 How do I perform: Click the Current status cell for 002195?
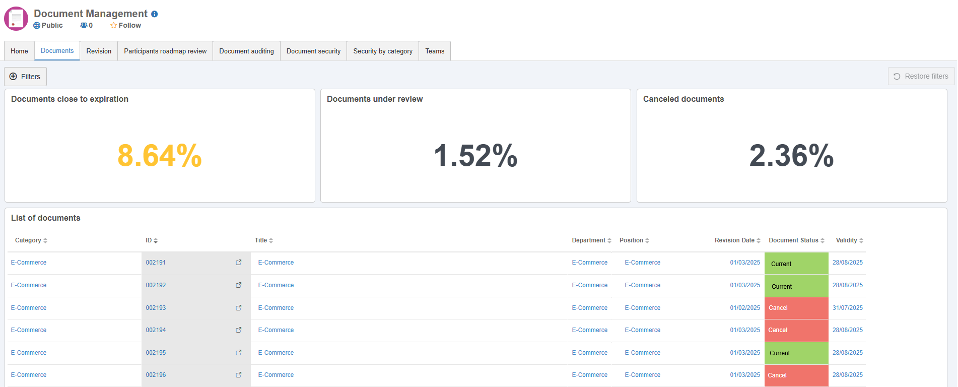(x=796, y=353)
